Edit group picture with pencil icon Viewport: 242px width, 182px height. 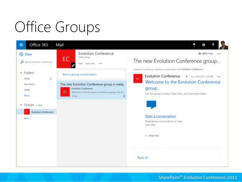pos(73,65)
